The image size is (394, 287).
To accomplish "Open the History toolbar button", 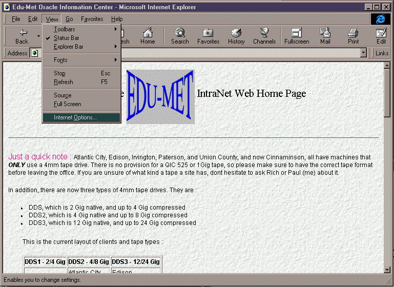I will point(236,36).
